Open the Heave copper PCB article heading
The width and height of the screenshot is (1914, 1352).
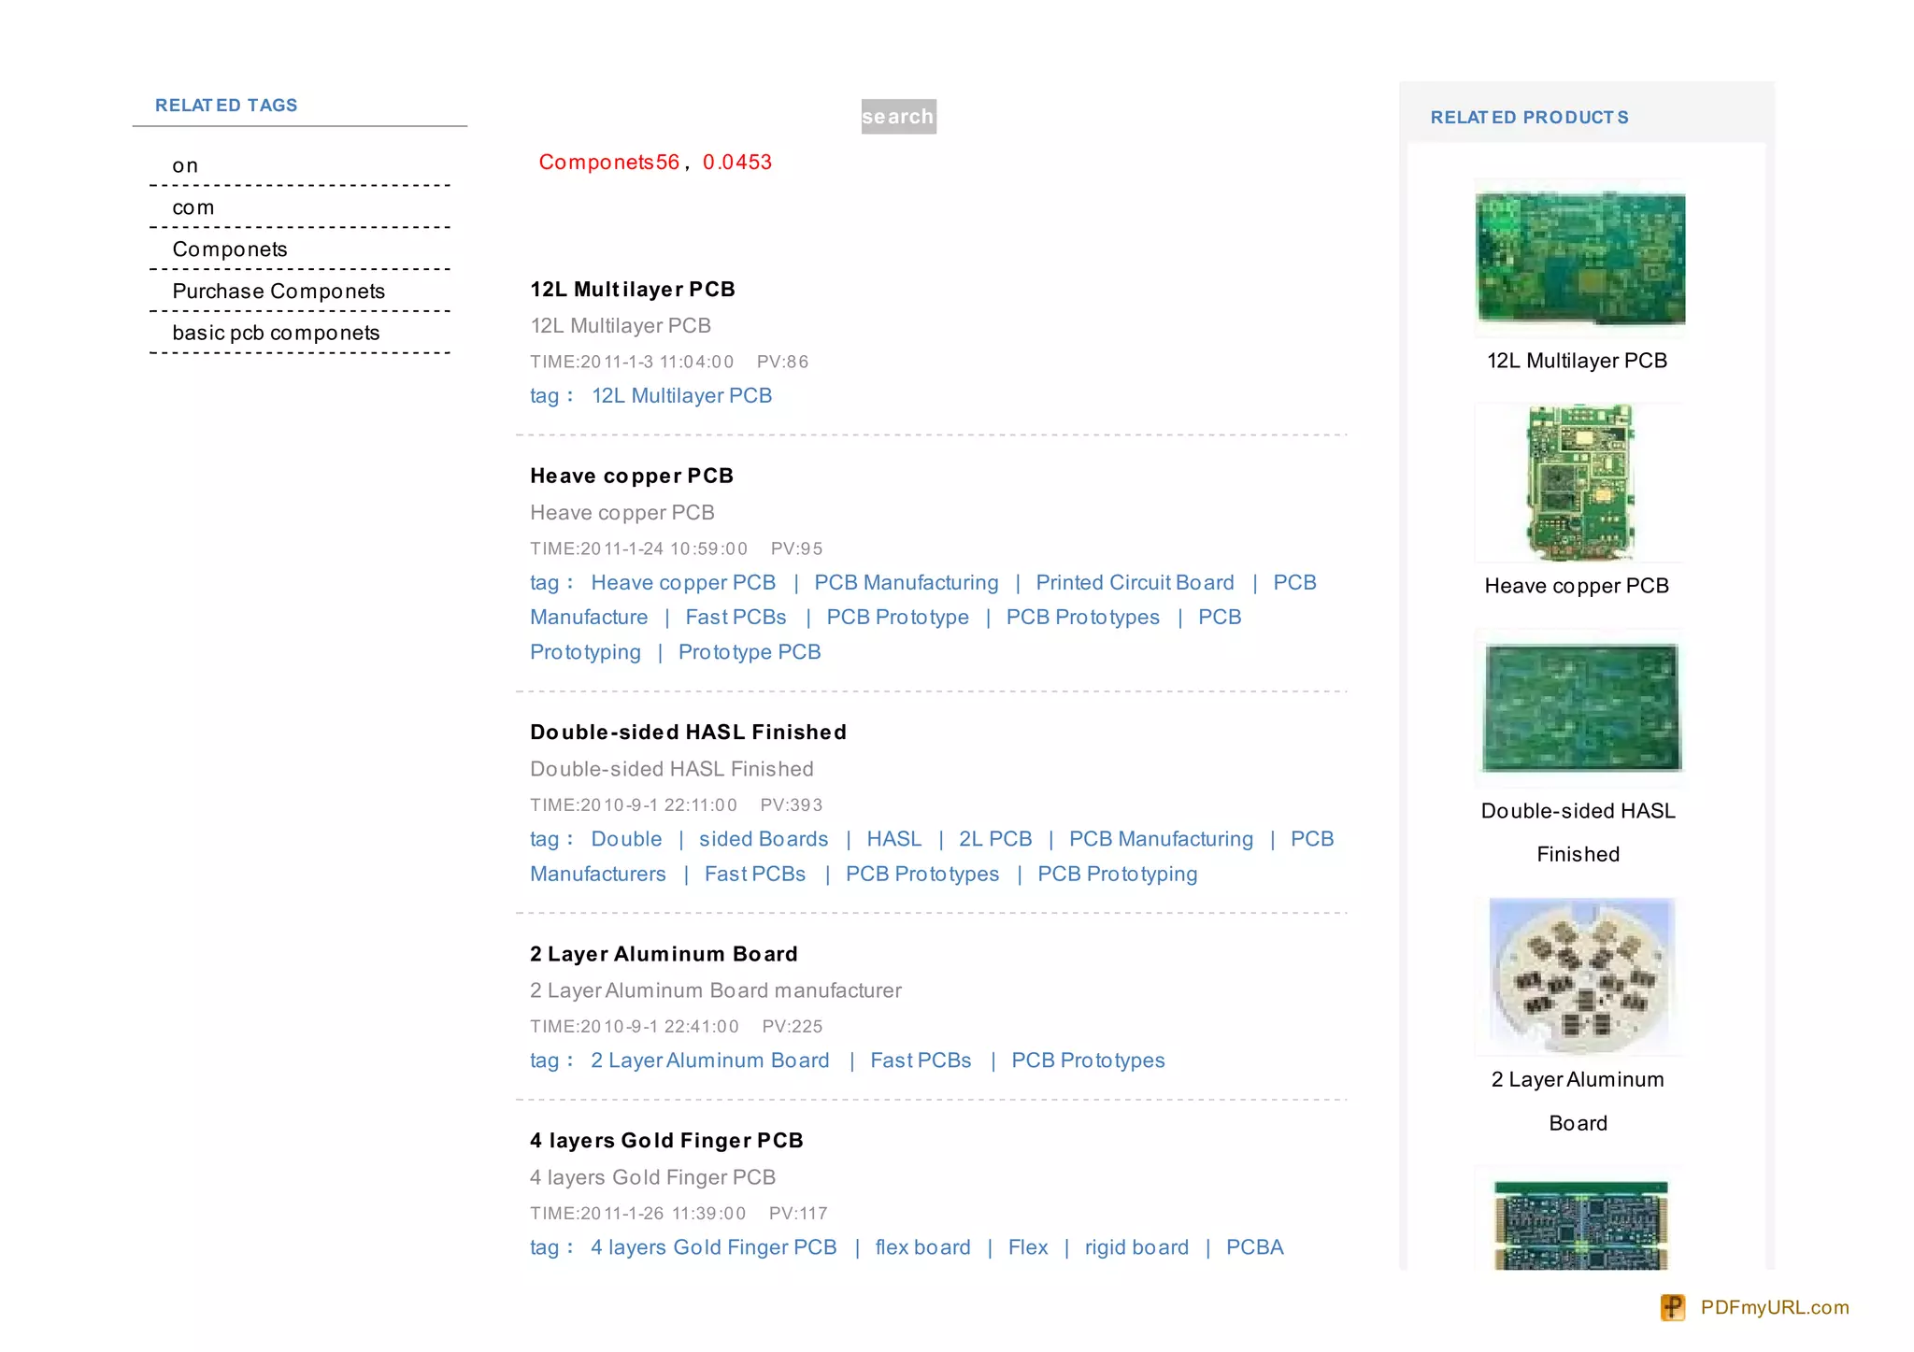point(632,477)
